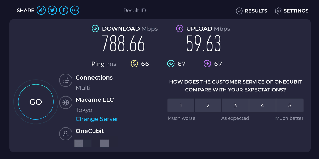319x159 pixels.
Task: Click the download arrow icon
Action: (x=95, y=29)
